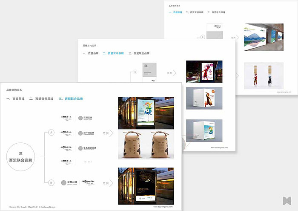Click the '品牌架构关系' heading on front slide
The height and width of the screenshot is (211, 298).
pyautogui.click(x=14, y=90)
